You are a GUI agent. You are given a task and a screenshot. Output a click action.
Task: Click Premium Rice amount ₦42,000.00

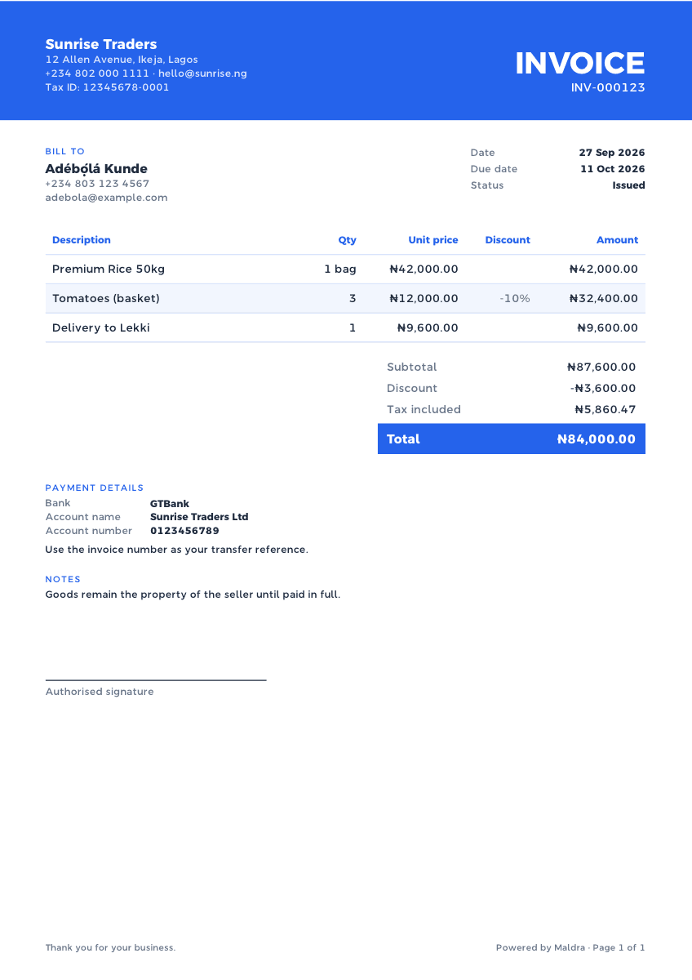pos(604,269)
